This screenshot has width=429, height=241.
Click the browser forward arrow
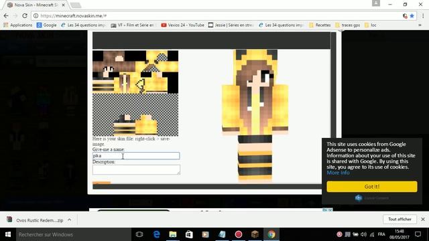[15, 16]
